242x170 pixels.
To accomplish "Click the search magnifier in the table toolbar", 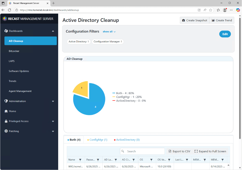I will (x=123, y=151).
